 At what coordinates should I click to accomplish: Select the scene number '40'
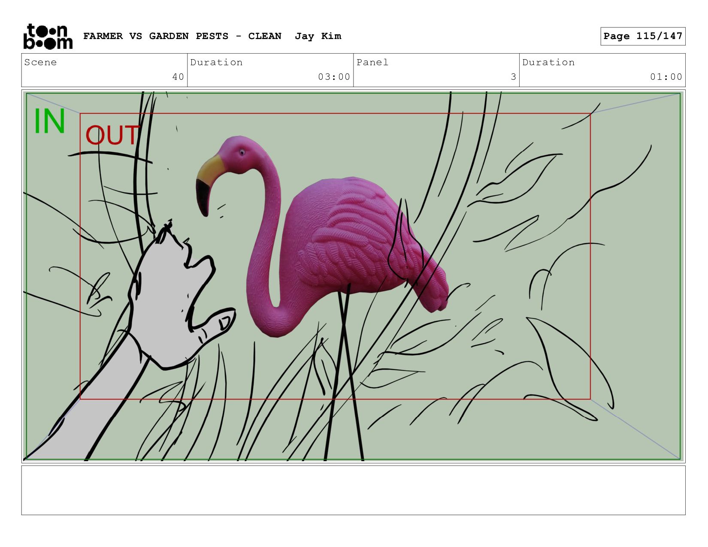(x=178, y=77)
